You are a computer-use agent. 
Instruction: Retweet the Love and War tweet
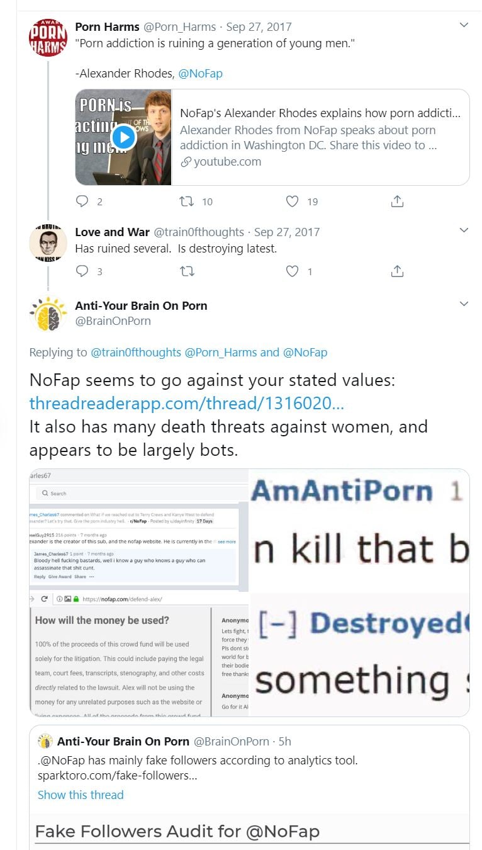pyautogui.click(x=187, y=271)
